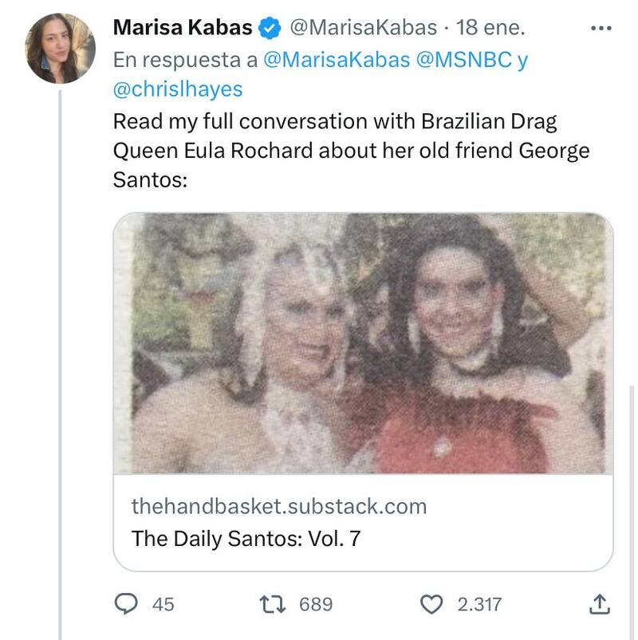Click the reply speech bubble icon
Image resolution: width=638 pixels, height=640 pixels.
tap(127, 604)
